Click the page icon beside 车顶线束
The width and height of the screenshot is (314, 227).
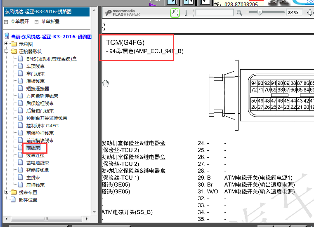[x=21, y=66]
